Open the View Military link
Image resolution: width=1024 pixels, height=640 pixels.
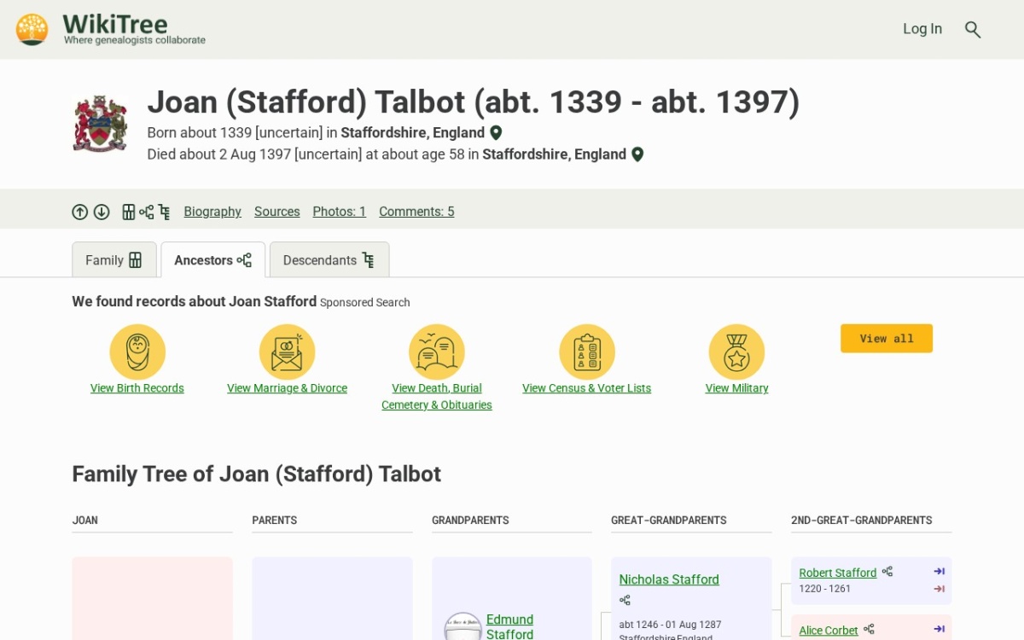[736, 388]
